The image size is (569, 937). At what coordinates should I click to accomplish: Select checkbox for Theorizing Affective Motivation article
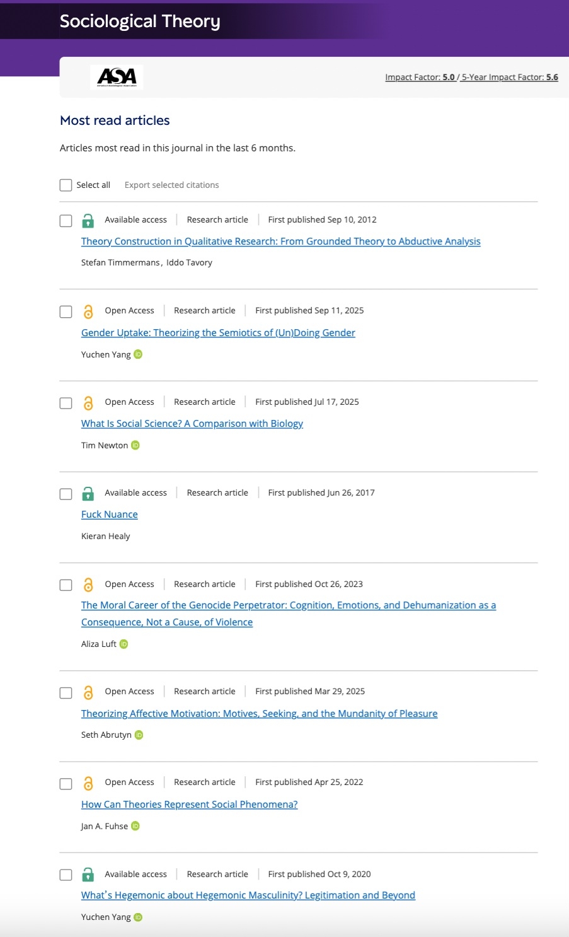click(x=66, y=692)
